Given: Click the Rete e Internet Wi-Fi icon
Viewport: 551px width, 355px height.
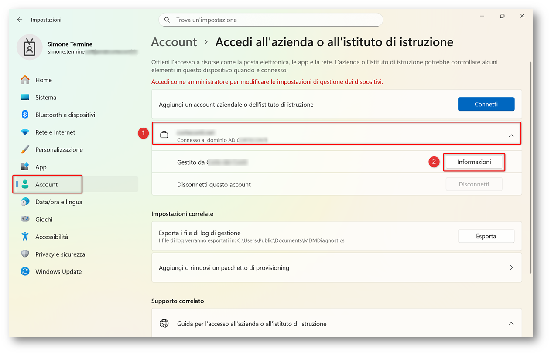Looking at the screenshot, I should coord(25,132).
